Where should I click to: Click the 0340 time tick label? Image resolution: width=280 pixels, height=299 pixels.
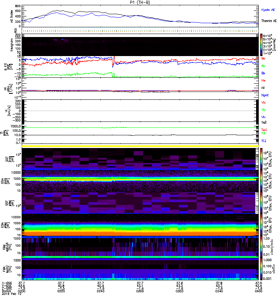(219, 291)
